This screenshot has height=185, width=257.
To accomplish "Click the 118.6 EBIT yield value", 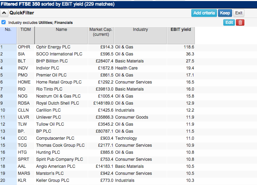I will (x=189, y=47).
